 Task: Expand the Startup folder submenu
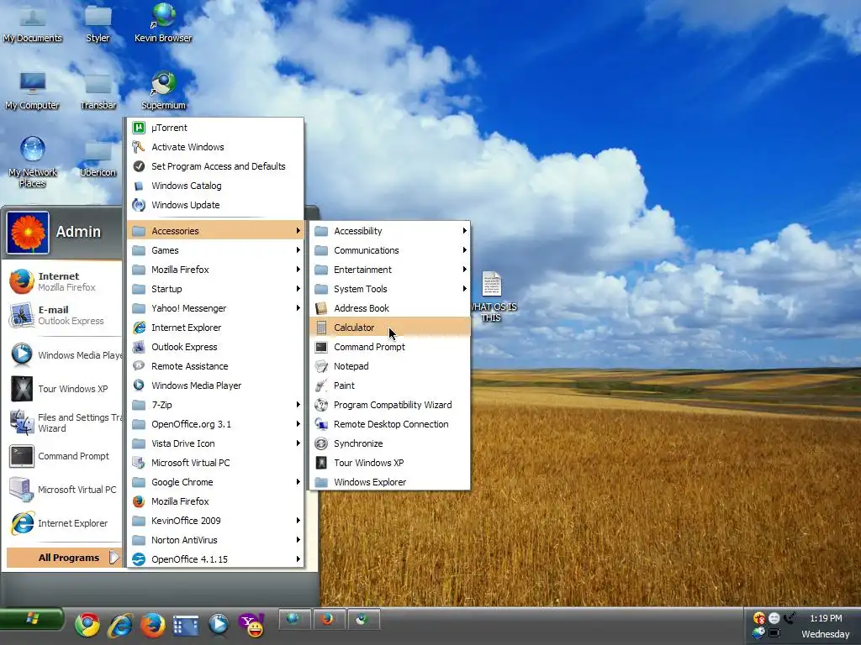click(216, 289)
